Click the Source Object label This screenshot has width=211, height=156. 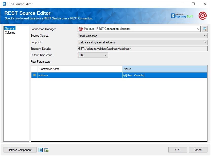(40, 36)
